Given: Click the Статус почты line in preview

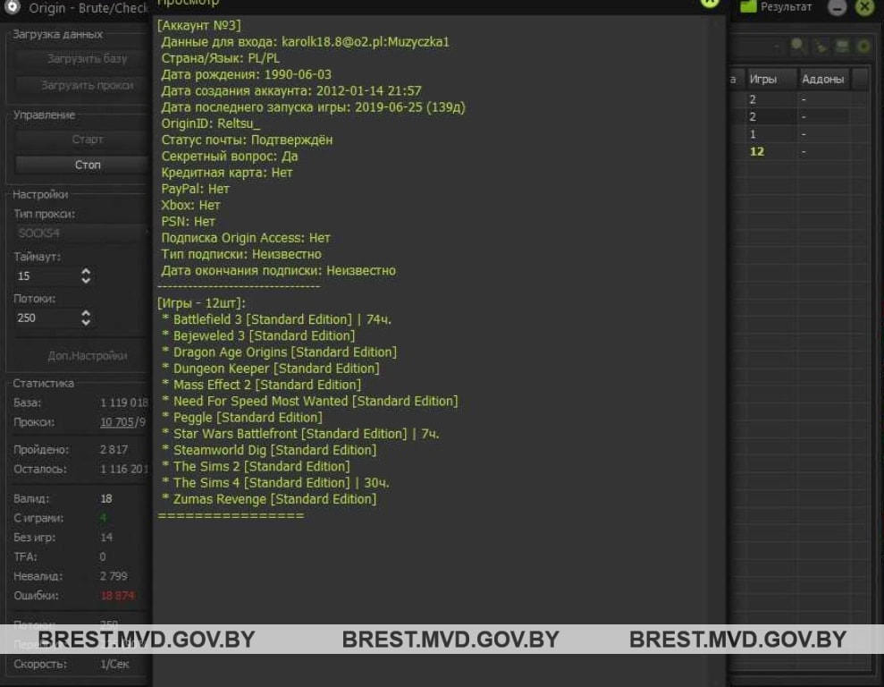Looking at the screenshot, I should tap(247, 140).
